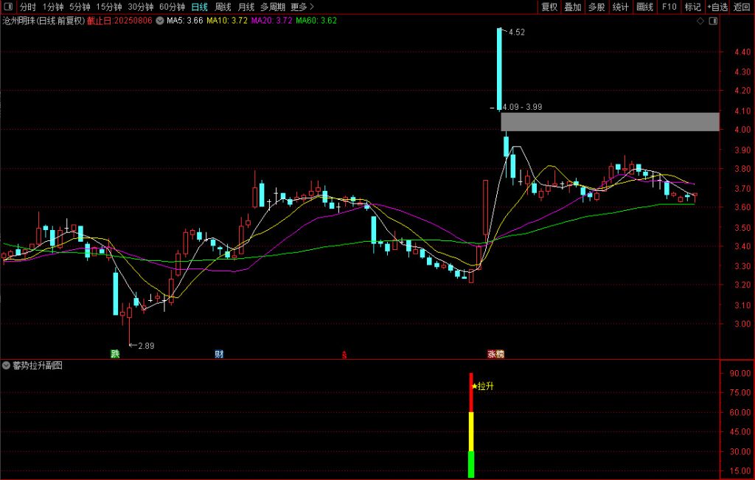Click the diamond icon above the chart

[700, 21]
